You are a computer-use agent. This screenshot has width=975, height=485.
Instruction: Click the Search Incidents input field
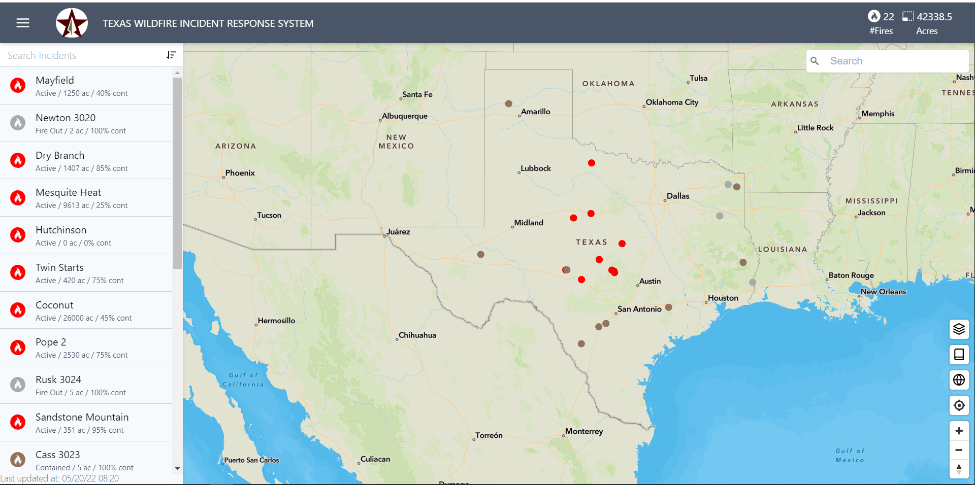click(81, 55)
